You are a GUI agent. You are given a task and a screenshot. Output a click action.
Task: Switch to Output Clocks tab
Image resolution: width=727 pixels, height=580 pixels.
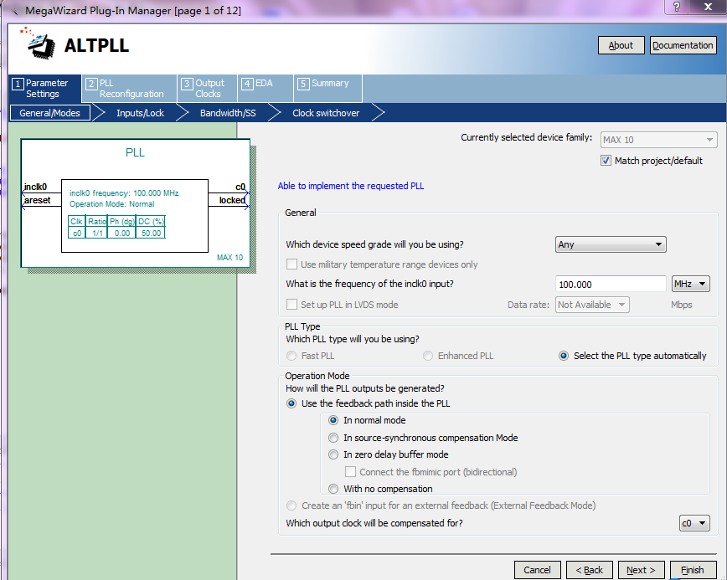pos(207,88)
